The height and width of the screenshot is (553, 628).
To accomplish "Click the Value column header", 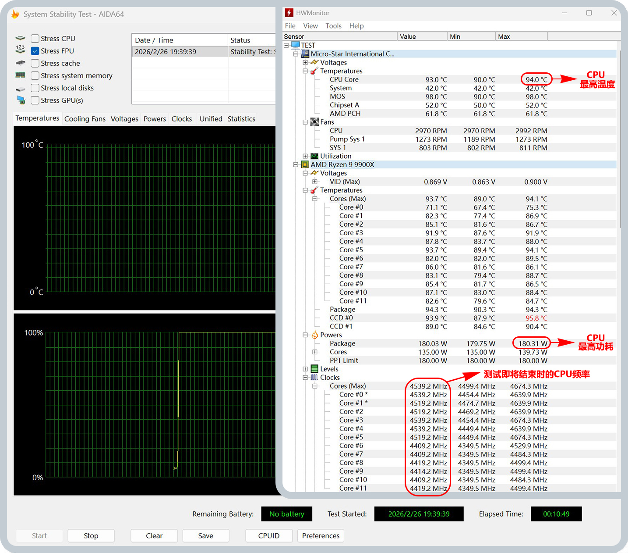I will pos(408,37).
